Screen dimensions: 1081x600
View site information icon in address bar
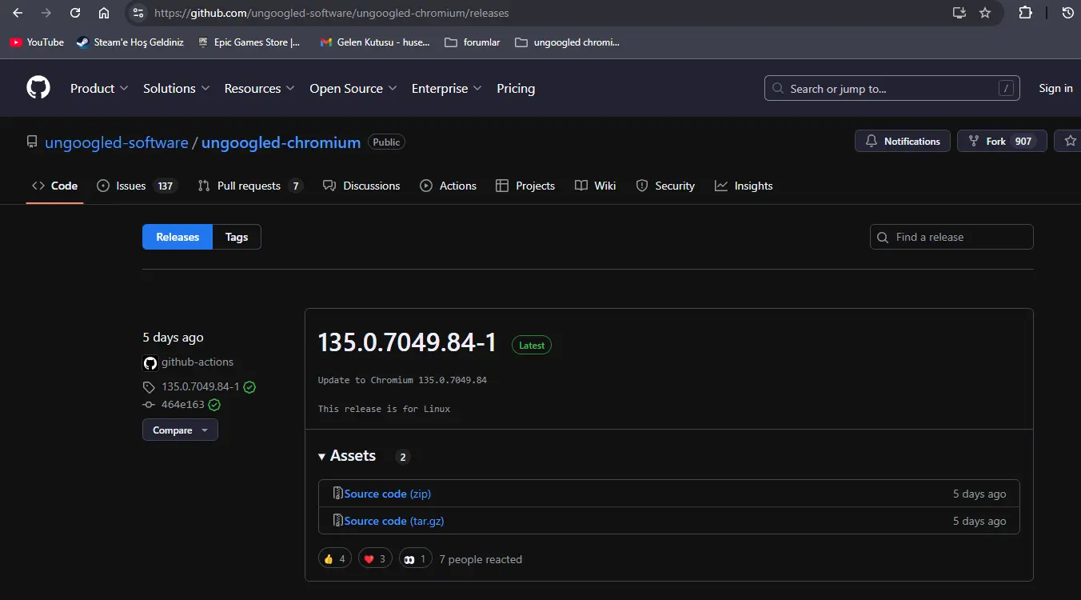(x=138, y=13)
